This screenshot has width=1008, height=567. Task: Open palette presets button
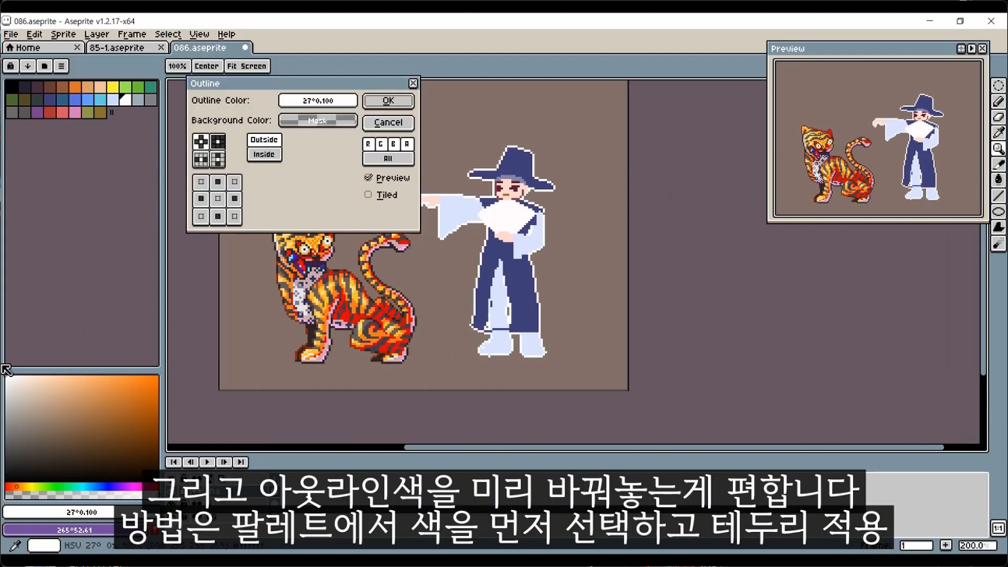(x=44, y=66)
